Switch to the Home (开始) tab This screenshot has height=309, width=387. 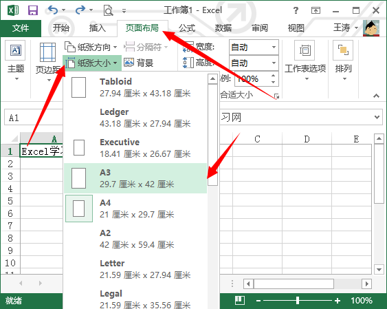pos(60,28)
